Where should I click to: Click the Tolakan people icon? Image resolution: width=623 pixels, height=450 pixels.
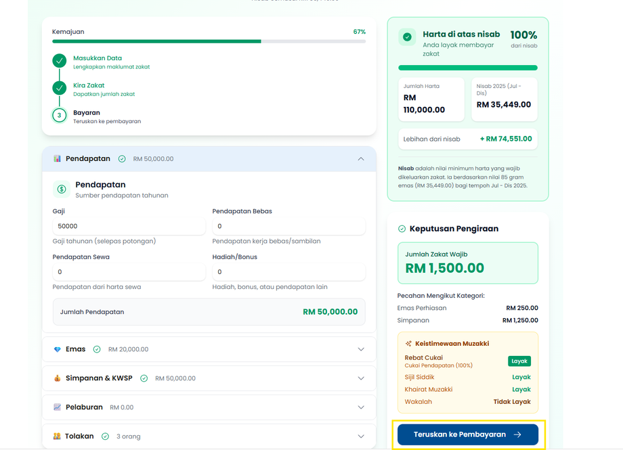[x=58, y=436]
